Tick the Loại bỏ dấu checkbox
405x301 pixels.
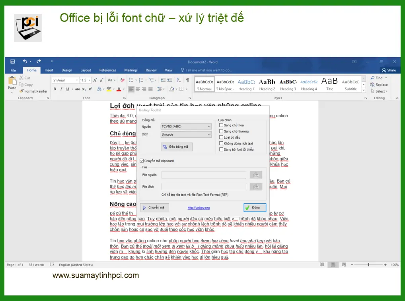coord(221,137)
